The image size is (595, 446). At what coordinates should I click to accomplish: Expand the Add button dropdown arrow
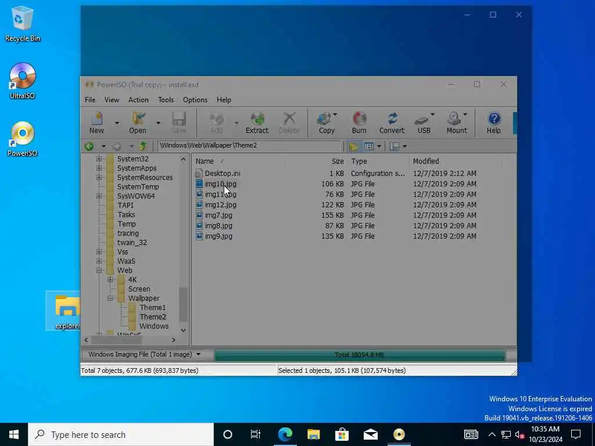pyautogui.click(x=236, y=123)
